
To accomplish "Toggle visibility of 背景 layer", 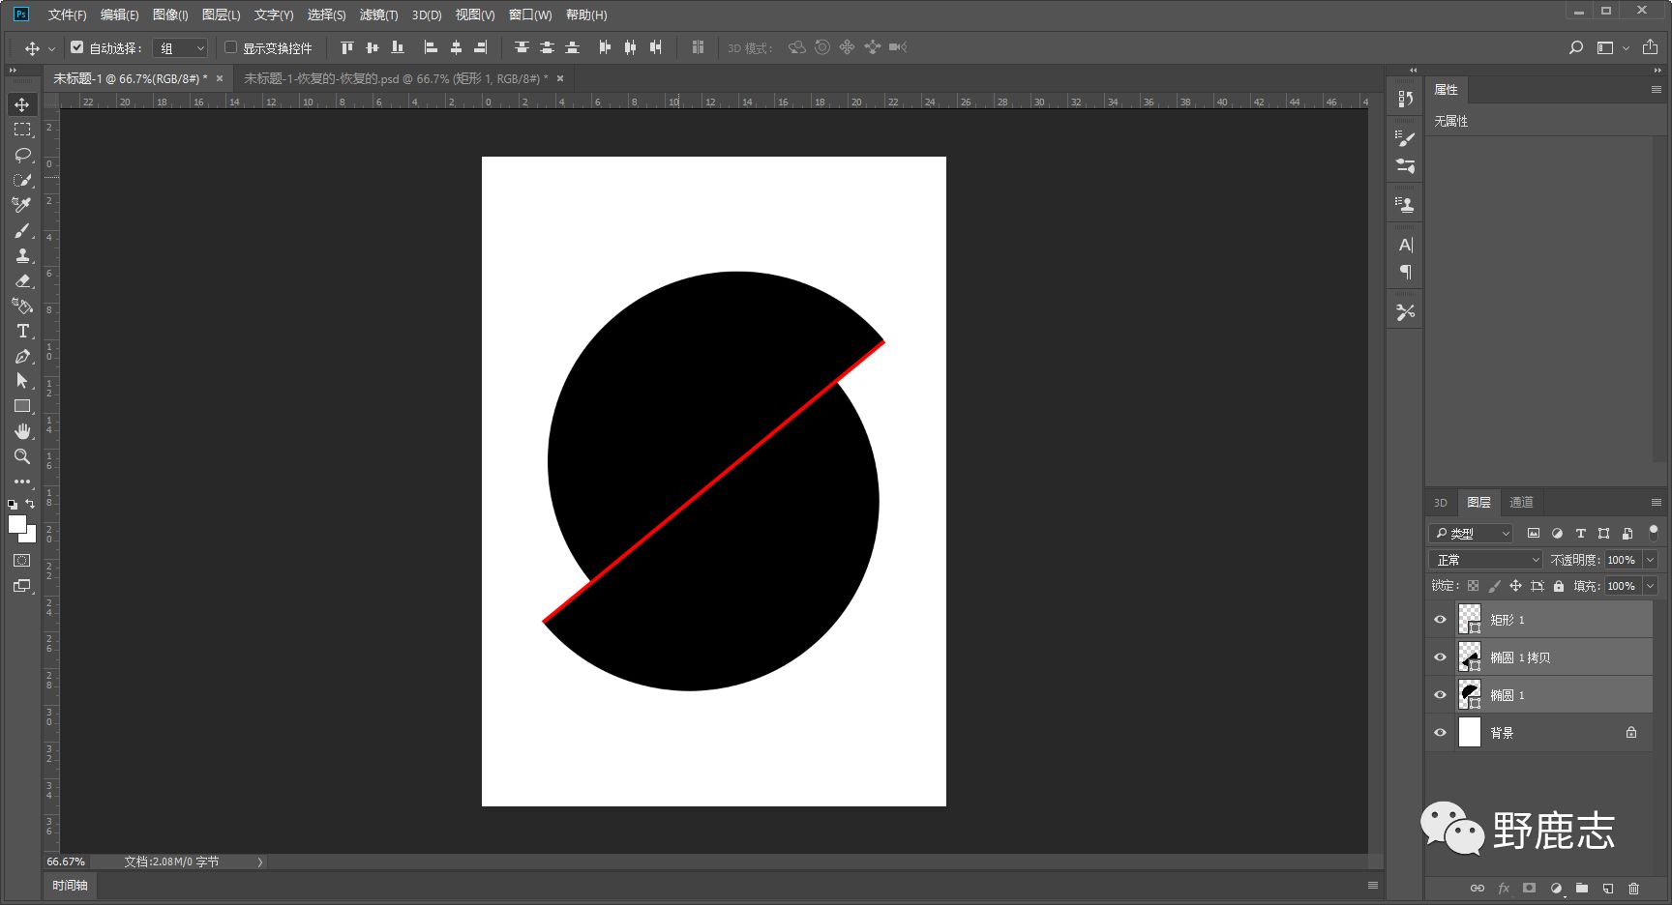I will [1440, 733].
